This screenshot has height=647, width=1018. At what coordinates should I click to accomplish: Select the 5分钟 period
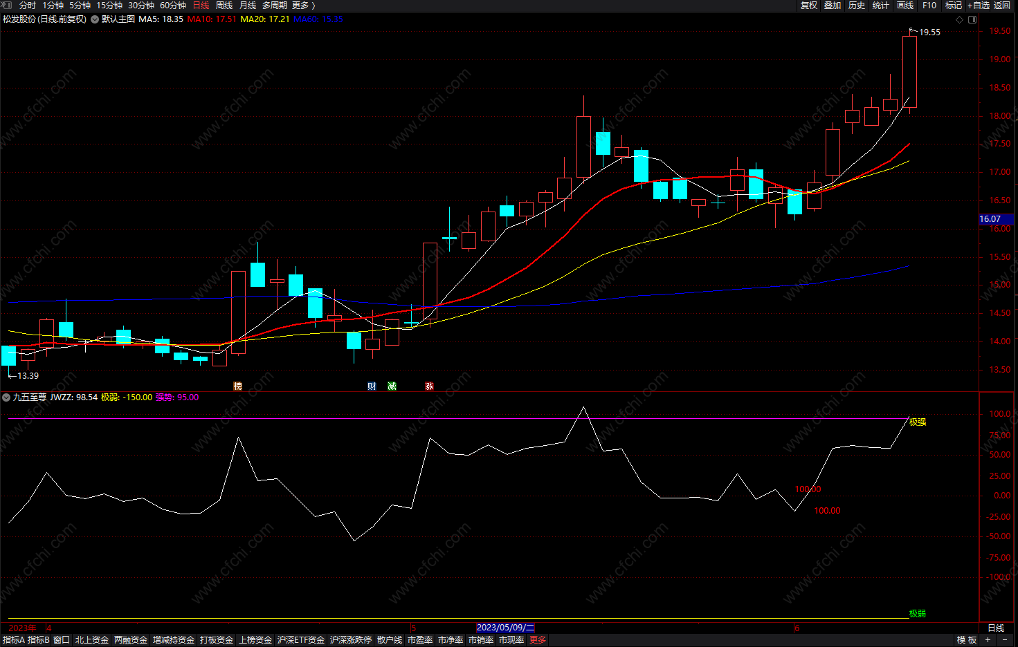pyautogui.click(x=80, y=6)
